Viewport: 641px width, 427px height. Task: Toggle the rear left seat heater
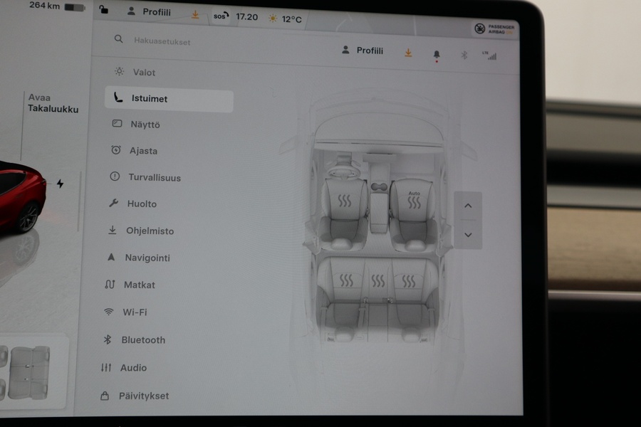pyautogui.click(x=346, y=280)
